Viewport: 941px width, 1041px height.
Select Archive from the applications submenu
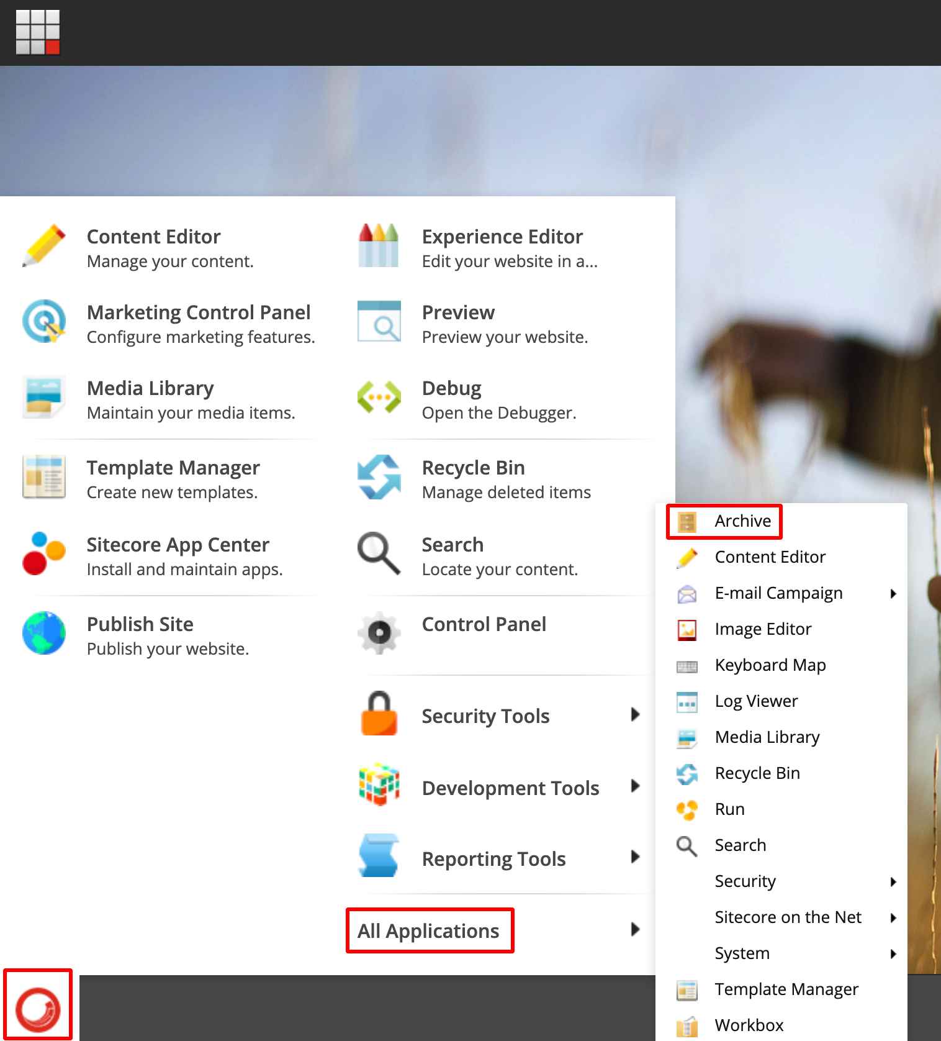743,520
